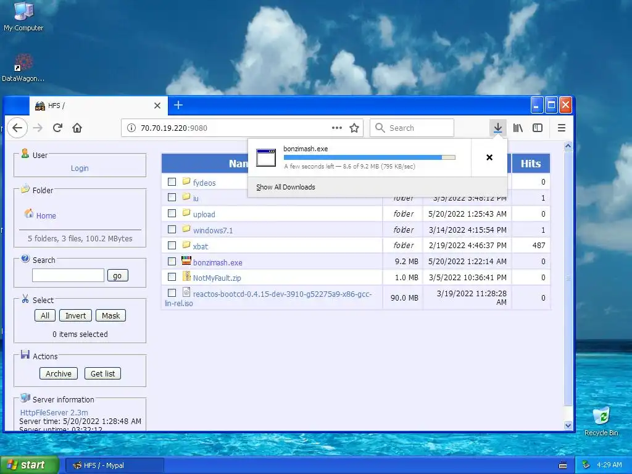Click the Archive action button
632x474 pixels.
pos(59,373)
